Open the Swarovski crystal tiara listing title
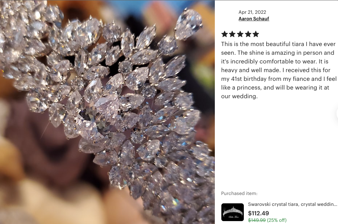This screenshot has height=224, width=338. [292, 204]
